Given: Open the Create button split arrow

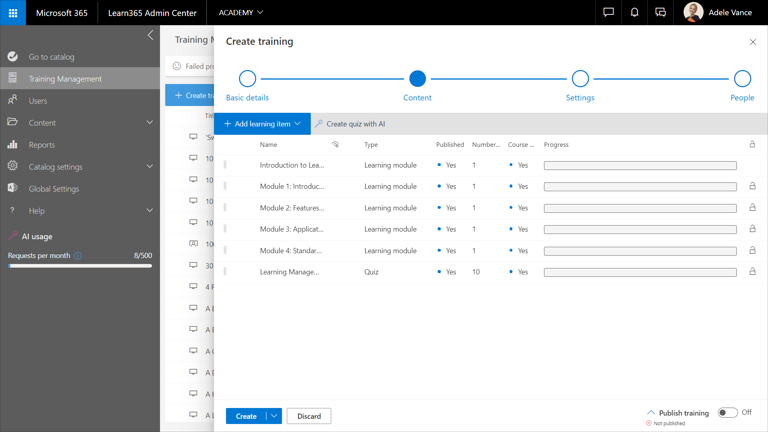Looking at the screenshot, I should pyautogui.click(x=274, y=416).
